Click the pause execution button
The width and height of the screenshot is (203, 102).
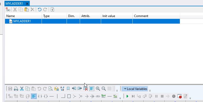(156, 96)
